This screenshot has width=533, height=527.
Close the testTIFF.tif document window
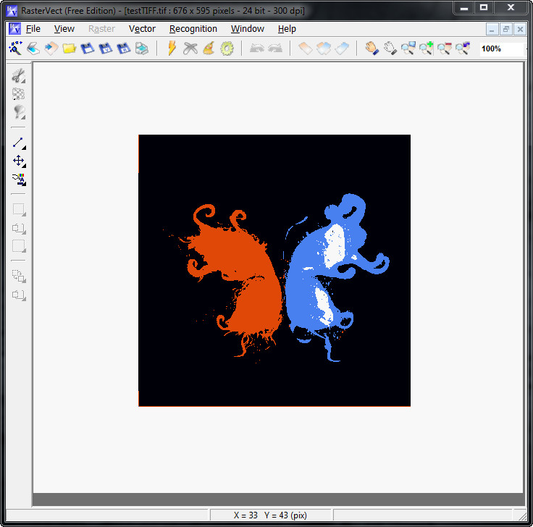tap(520, 30)
